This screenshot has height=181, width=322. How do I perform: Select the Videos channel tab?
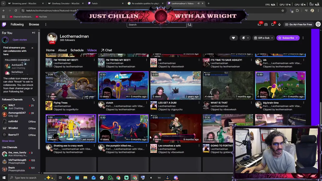click(92, 50)
